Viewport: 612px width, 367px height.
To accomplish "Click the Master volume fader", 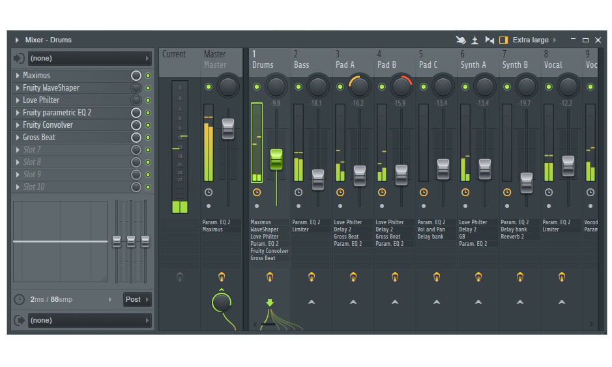I will point(228,129).
